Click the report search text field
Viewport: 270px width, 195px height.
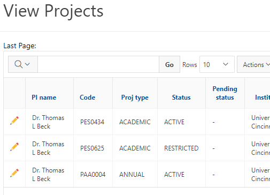pyautogui.click(x=98, y=64)
